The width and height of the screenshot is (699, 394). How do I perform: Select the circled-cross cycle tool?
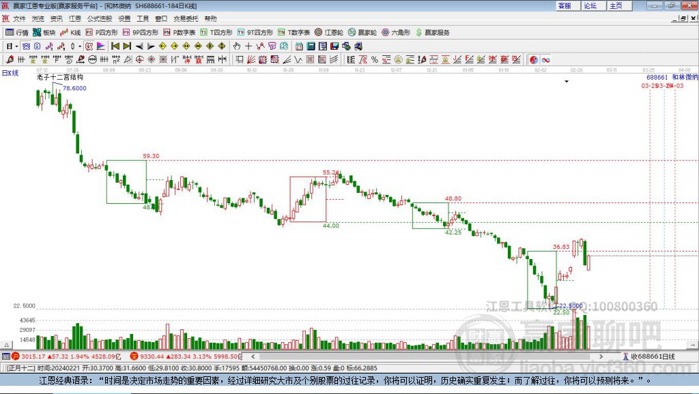click(x=139, y=60)
